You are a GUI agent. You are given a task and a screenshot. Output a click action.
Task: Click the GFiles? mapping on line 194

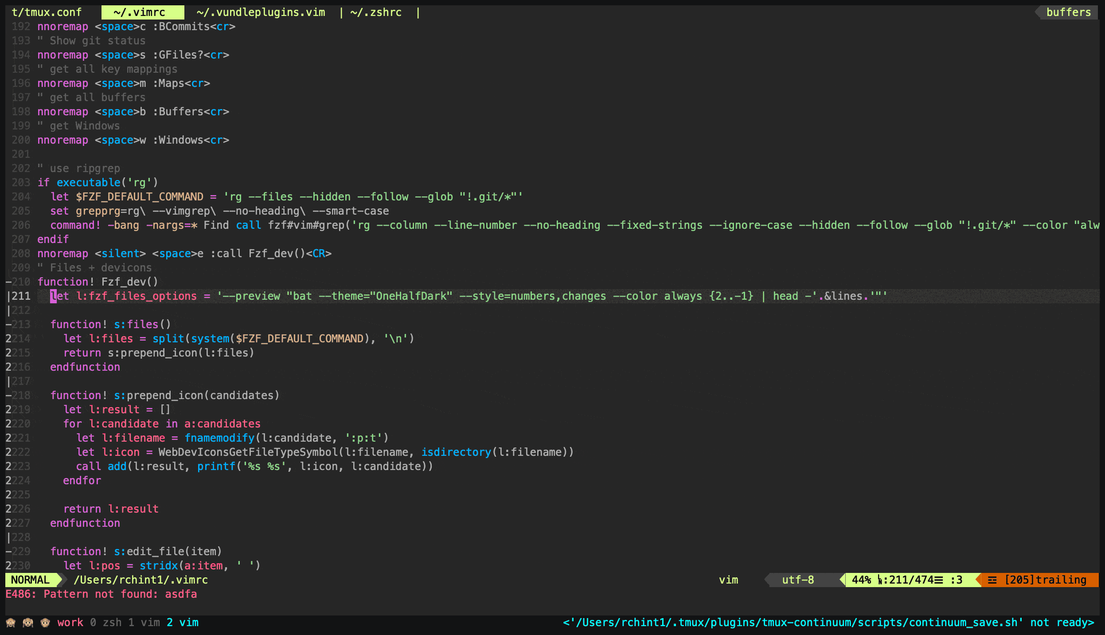[133, 55]
